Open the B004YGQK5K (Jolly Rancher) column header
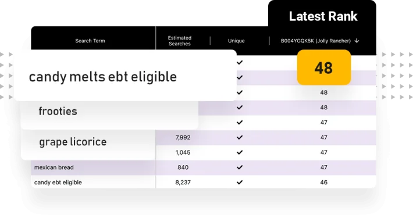This screenshot has height=218, width=413. pos(315,41)
